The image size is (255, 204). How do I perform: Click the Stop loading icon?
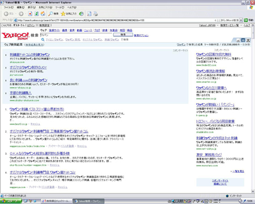tap(30, 14)
